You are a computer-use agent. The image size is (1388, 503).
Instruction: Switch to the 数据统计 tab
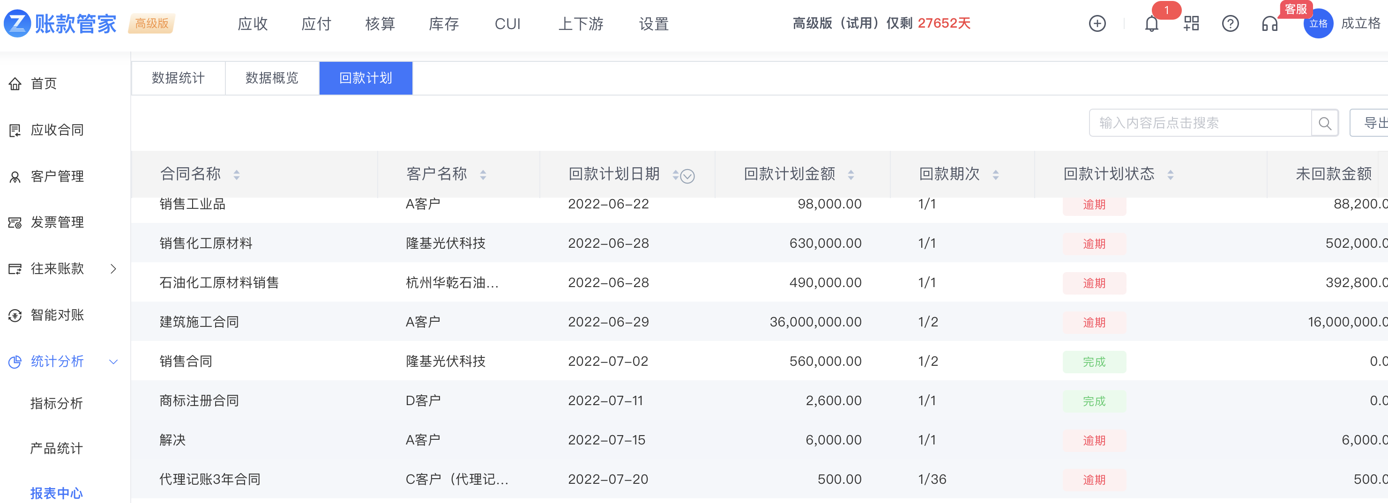179,78
